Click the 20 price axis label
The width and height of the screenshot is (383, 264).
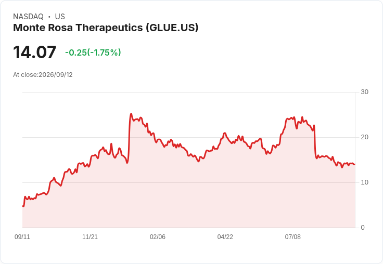click(x=364, y=137)
